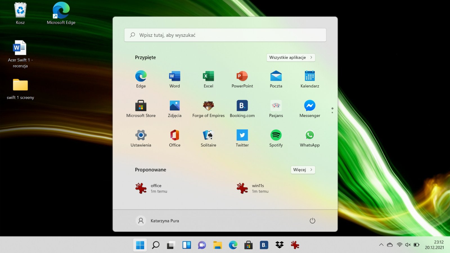Open Edge from the taskbar
The height and width of the screenshot is (253, 450).
[x=233, y=245]
